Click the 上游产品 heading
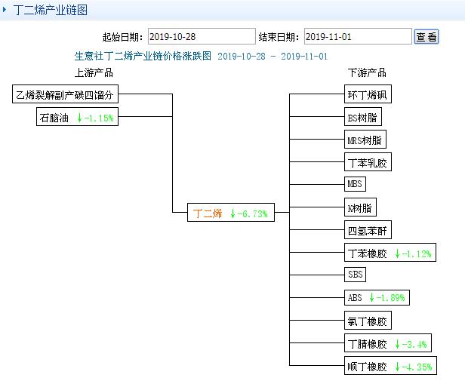 94,72
